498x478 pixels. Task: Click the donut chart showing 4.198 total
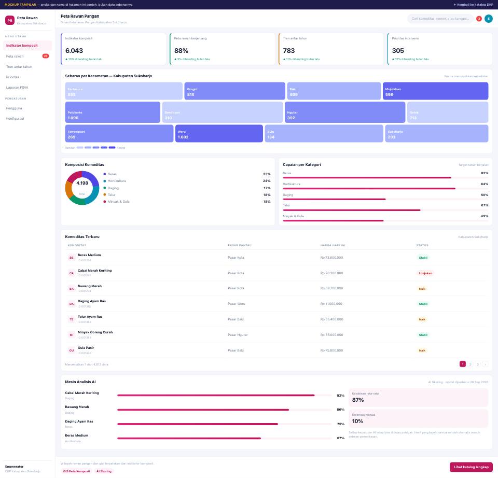82,188
